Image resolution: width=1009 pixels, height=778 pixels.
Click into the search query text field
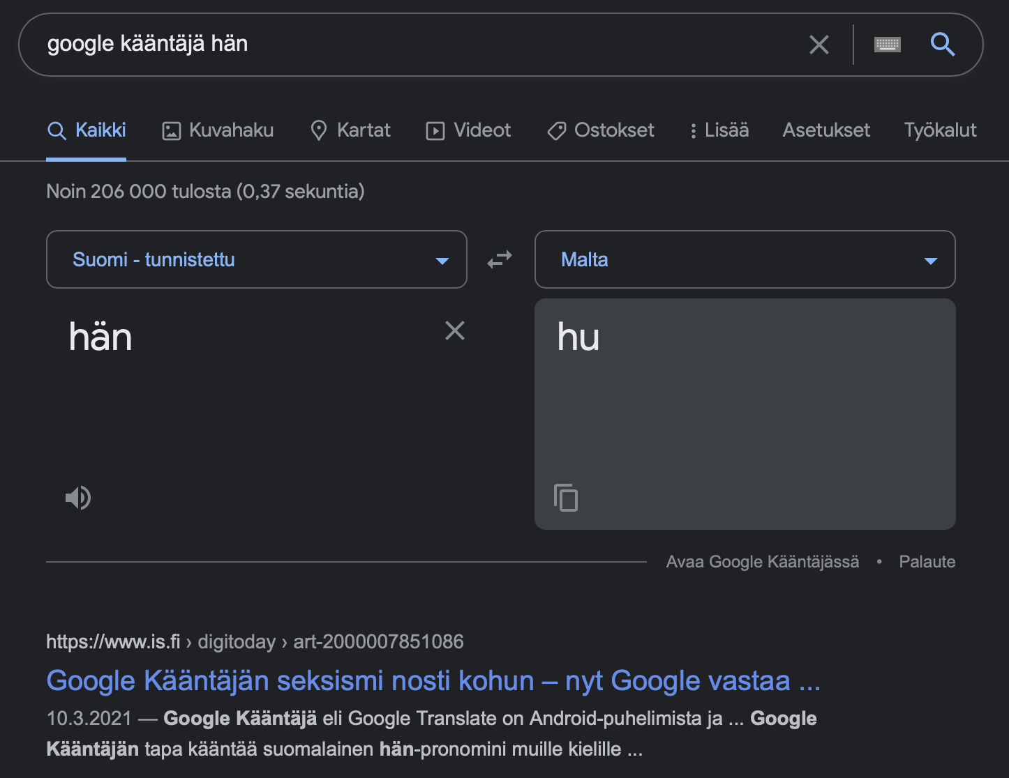point(419,45)
